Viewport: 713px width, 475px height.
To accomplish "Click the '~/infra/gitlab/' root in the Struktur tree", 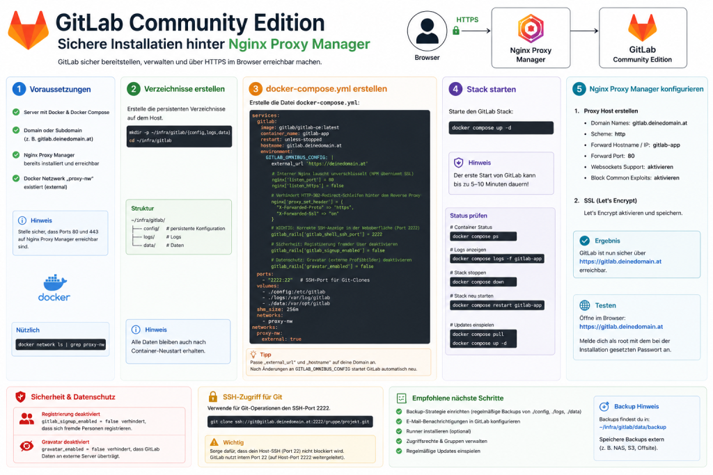I will coord(148,220).
